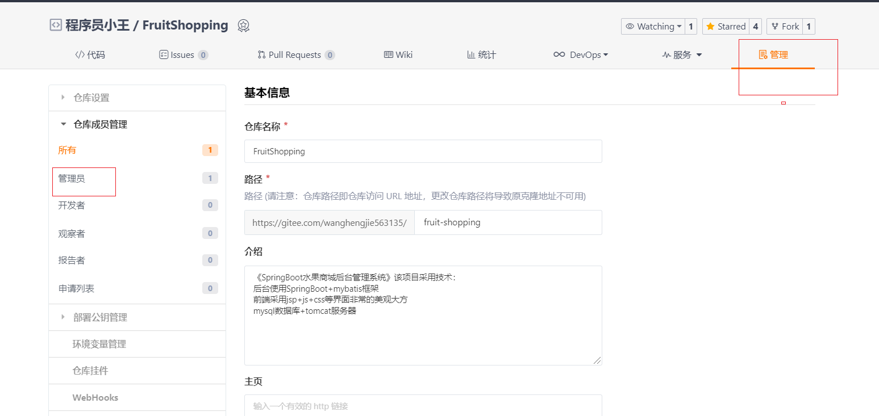
Task: Select 管理员 in member list
Action: [72, 179]
